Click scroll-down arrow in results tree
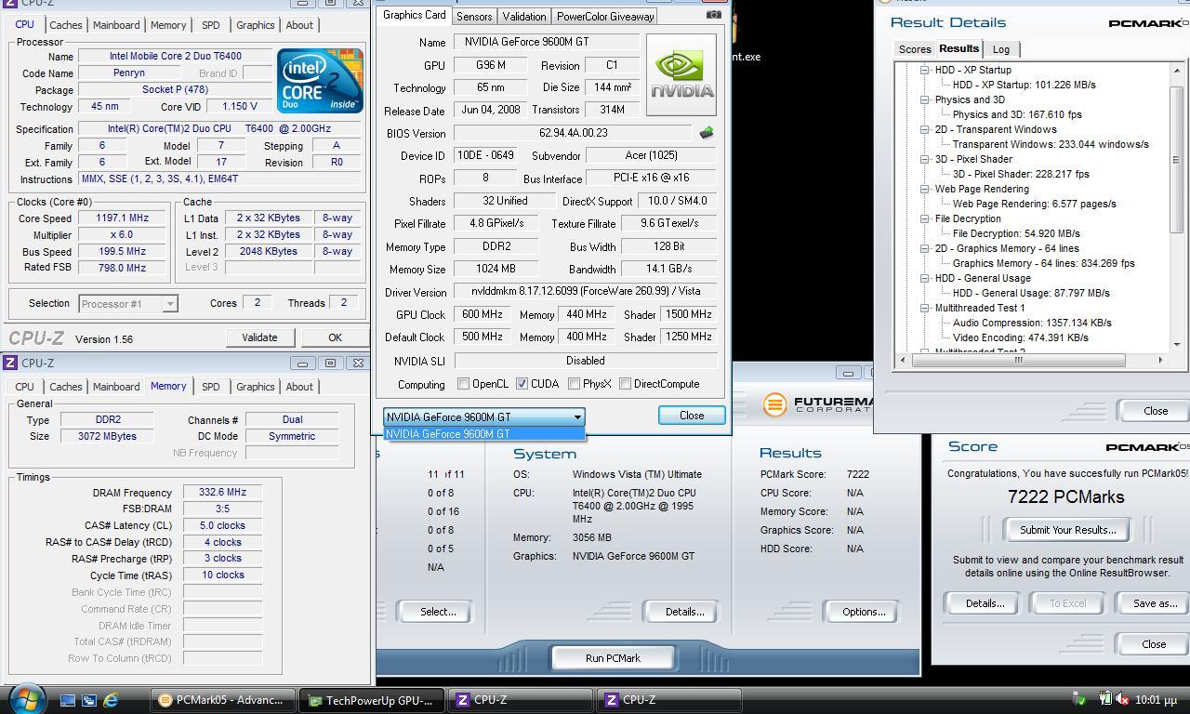The image size is (1190, 714). [x=1176, y=345]
